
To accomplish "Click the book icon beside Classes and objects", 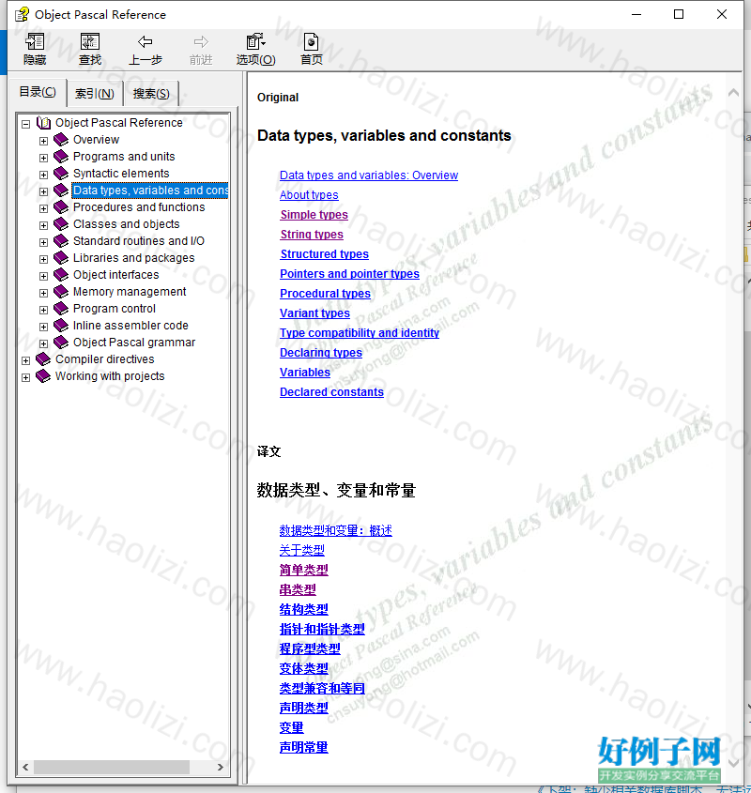I will [61, 224].
